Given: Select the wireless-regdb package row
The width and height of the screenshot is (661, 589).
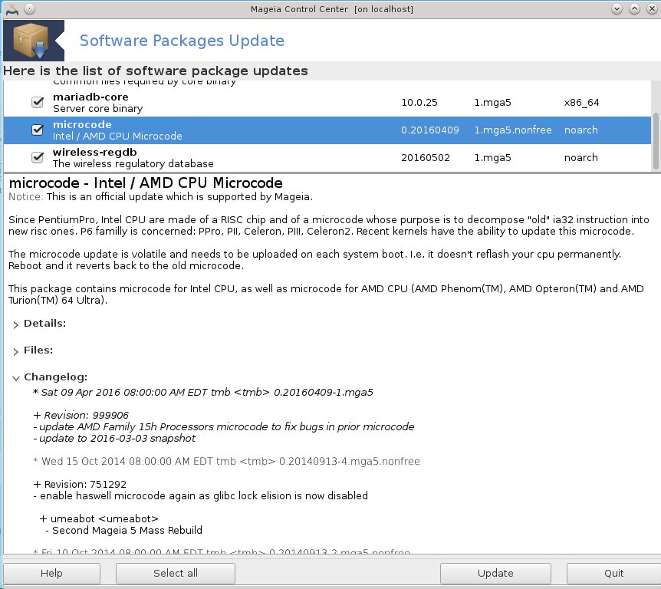Looking at the screenshot, I should 327,158.
